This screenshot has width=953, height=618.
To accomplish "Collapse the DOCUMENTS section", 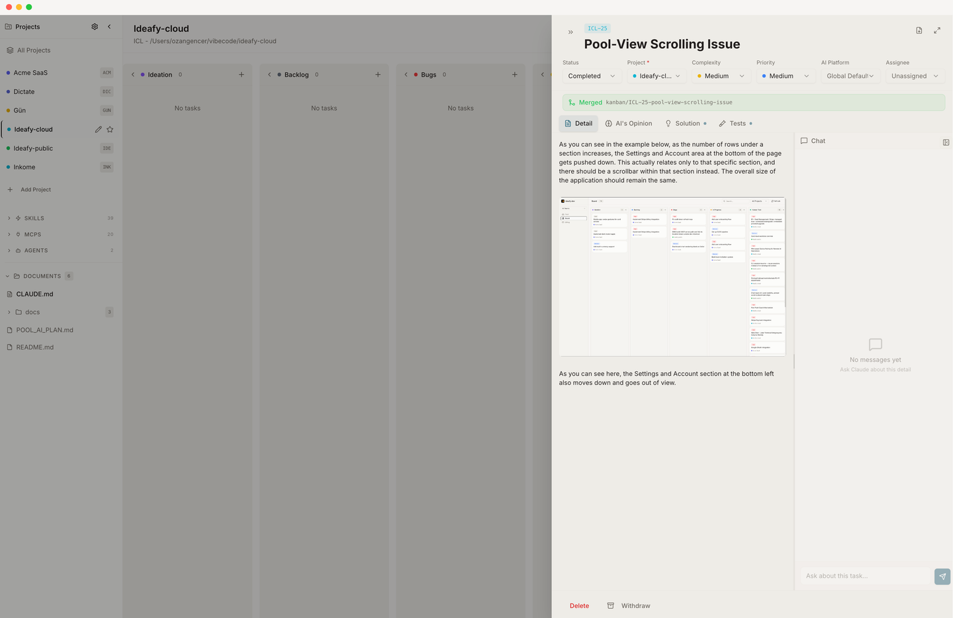I will pyautogui.click(x=8, y=277).
